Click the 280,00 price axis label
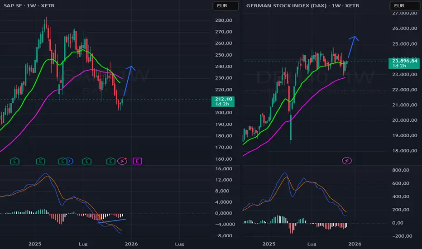This screenshot has width=422, height=249. (224, 20)
